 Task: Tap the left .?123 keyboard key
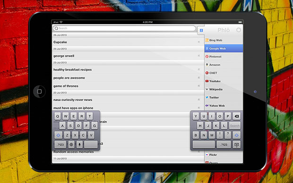pos(60,144)
